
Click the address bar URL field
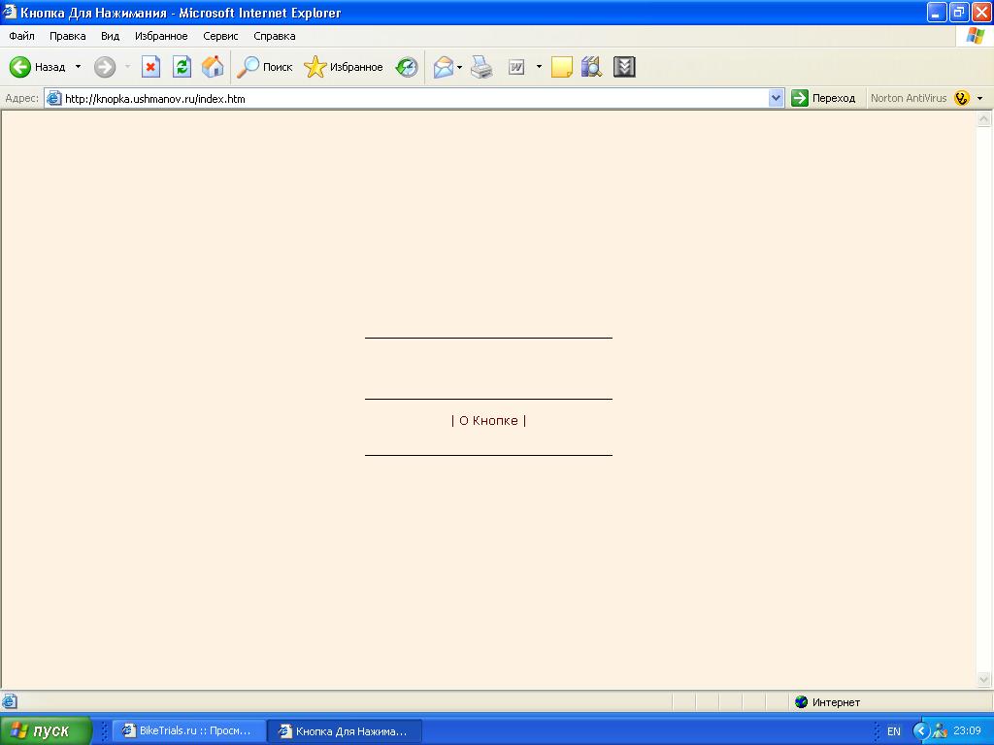coord(408,98)
